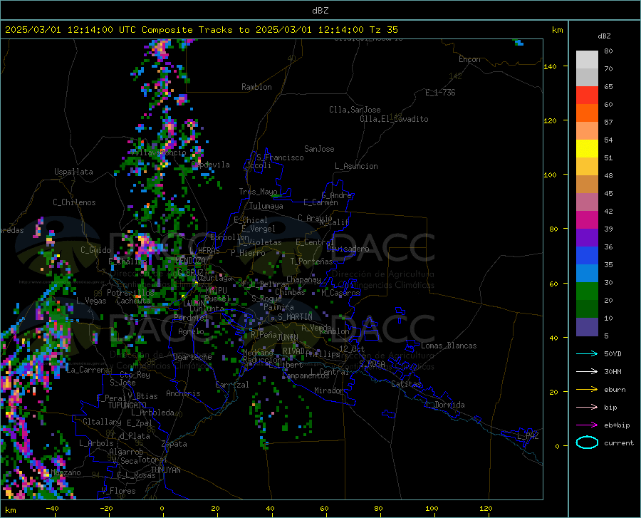Screen dimensions: 641x518
Task: Select the gray swatch between 70 and 65
Action: click(587, 77)
